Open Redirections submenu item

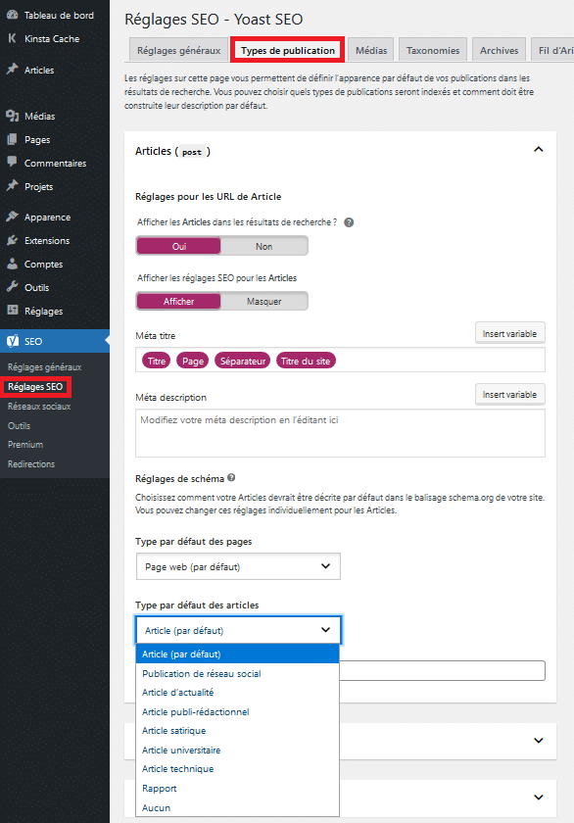31,464
